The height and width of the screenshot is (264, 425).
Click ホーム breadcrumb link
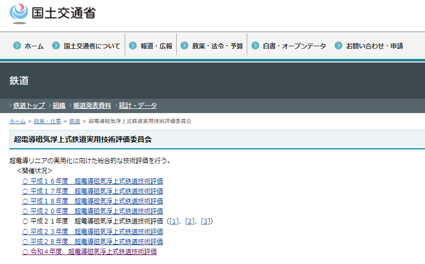17,121
